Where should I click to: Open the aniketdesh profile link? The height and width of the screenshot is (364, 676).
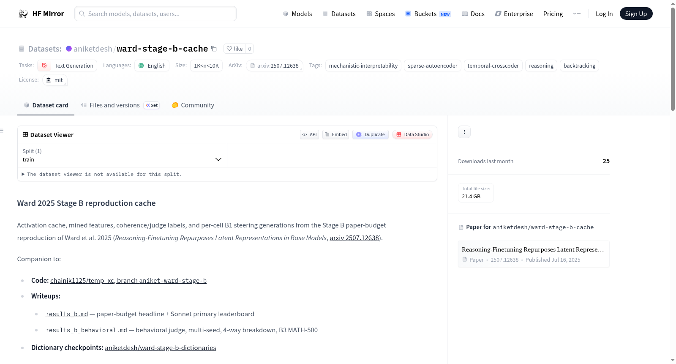pos(93,49)
